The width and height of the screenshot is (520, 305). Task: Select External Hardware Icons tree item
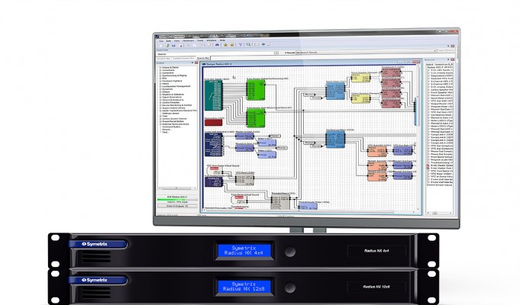coord(176,124)
